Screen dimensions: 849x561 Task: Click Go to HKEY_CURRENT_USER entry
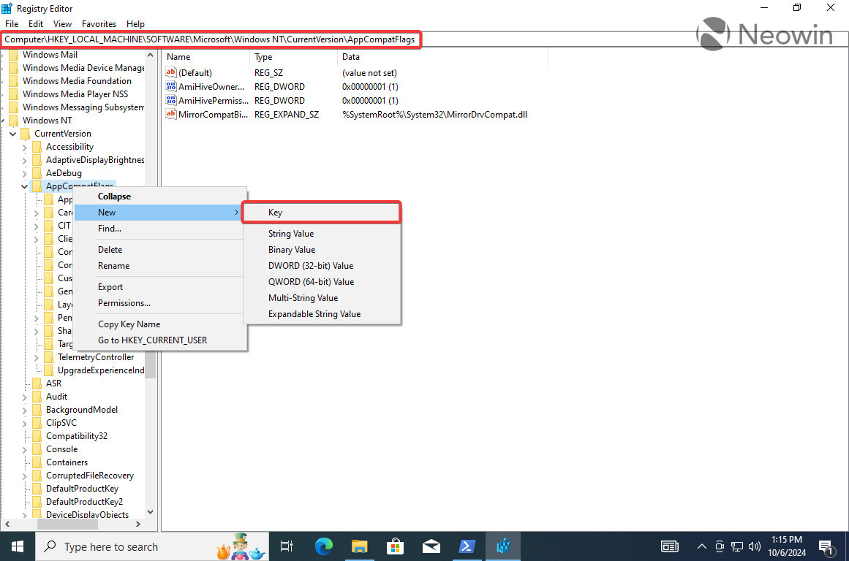coord(160,340)
